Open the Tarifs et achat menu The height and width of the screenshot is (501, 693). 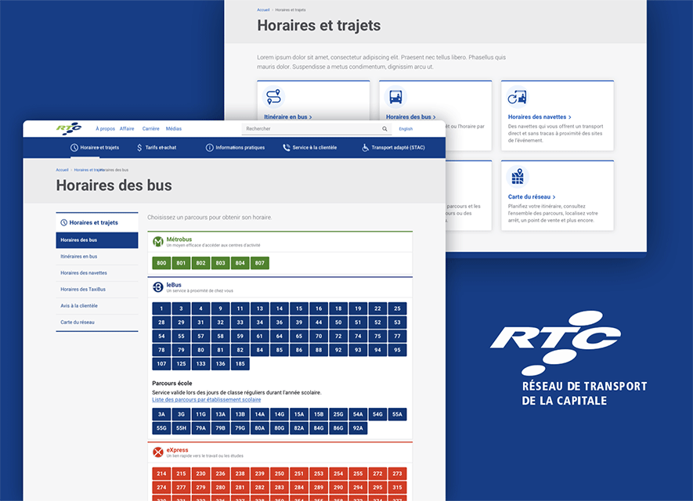click(157, 148)
